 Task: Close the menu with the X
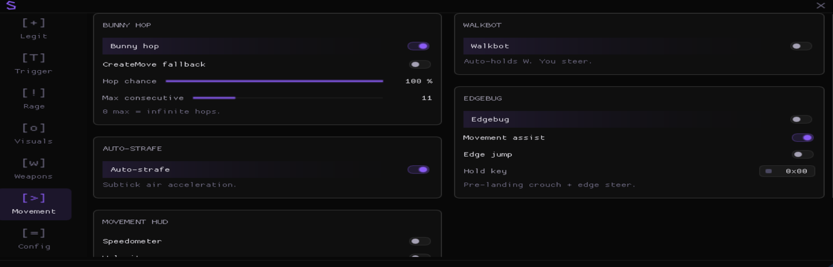820,6
